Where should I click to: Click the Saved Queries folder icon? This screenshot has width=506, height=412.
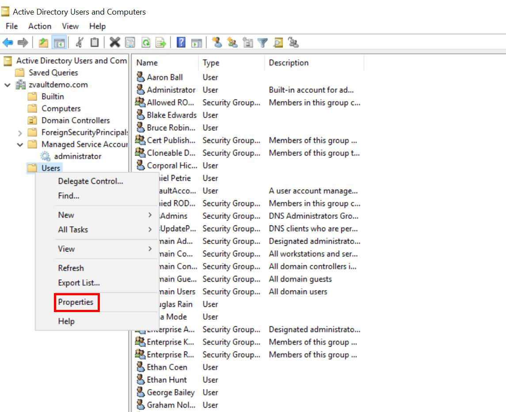(20, 72)
